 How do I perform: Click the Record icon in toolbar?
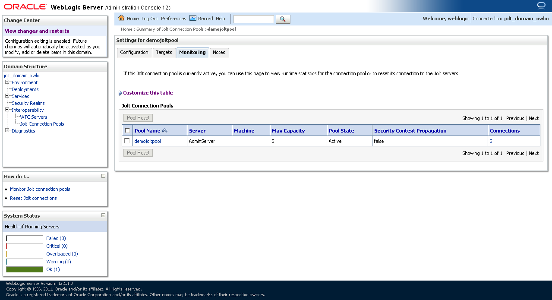coord(193,18)
